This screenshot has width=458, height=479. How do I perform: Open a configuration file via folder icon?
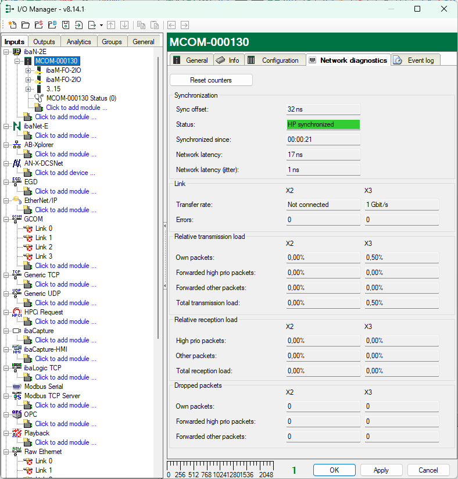tap(26, 25)
